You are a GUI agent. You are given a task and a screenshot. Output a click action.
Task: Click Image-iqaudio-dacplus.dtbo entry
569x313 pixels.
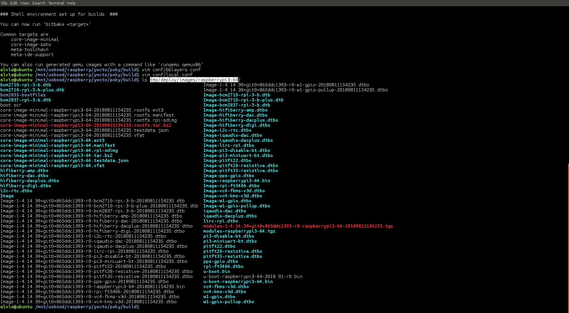(238, 140)
